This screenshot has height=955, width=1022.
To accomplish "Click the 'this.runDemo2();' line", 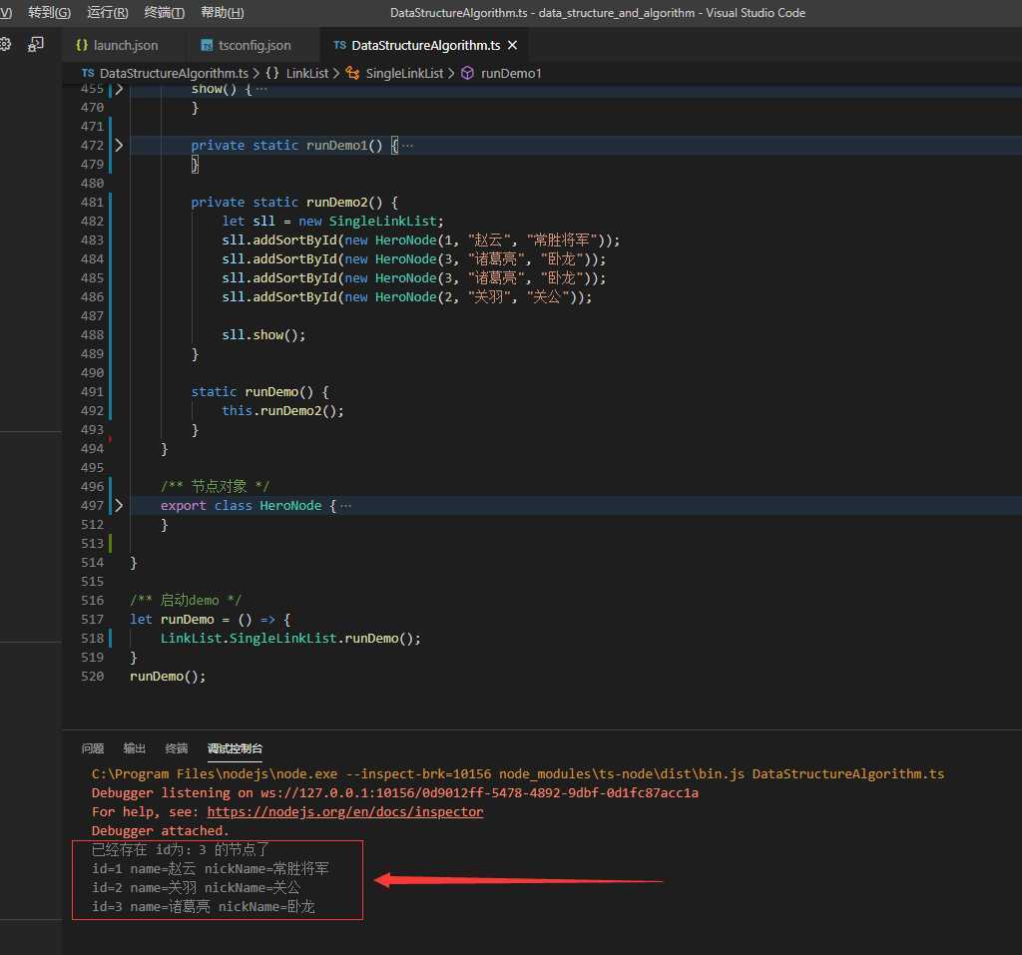I will pos(282,411).
